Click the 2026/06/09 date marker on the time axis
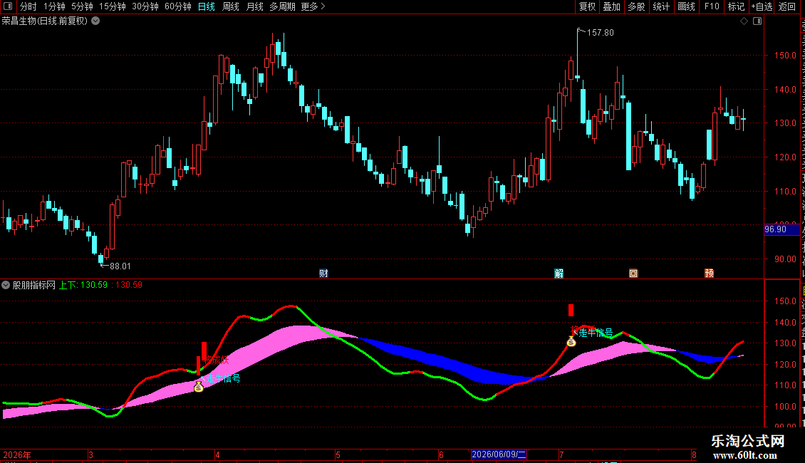This screenshot has height=463, width=805. pos(499,454)
